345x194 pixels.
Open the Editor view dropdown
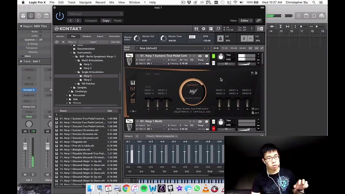coord(246,20)
